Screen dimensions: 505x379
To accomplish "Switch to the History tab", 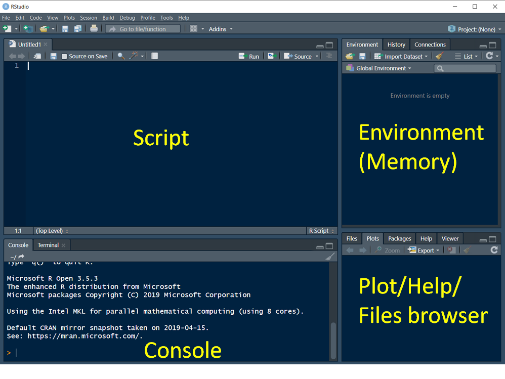I will (x=396, y=45).
